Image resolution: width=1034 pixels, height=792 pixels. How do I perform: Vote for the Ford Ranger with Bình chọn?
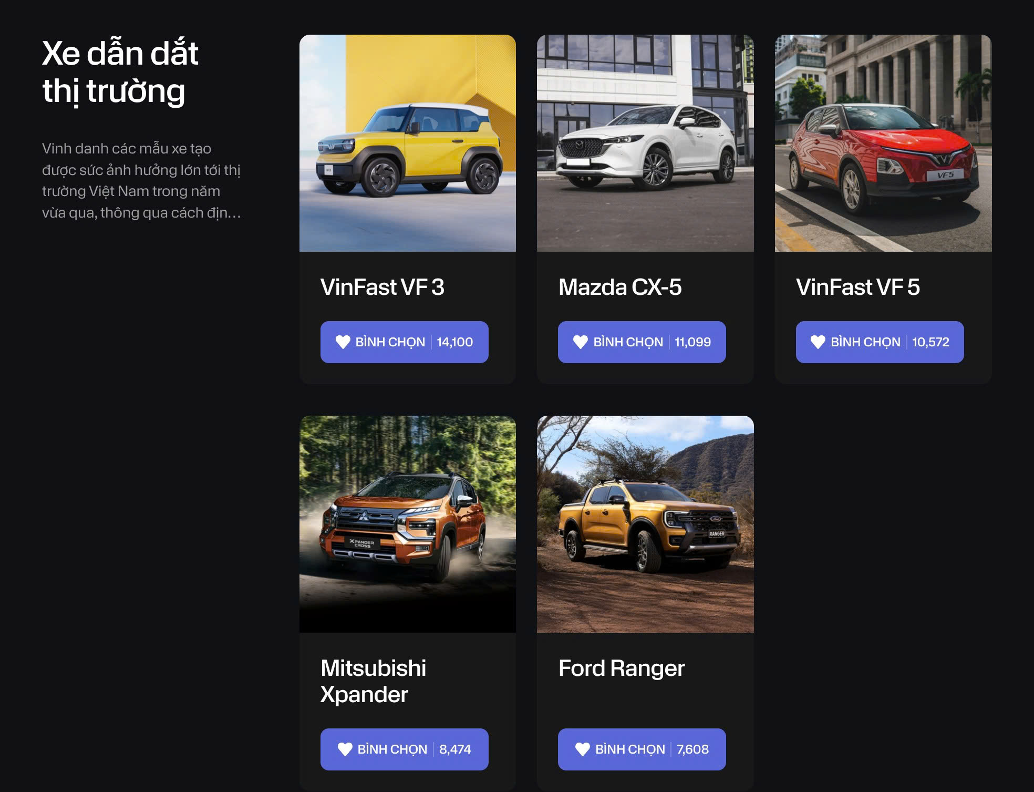click(642, 749)
